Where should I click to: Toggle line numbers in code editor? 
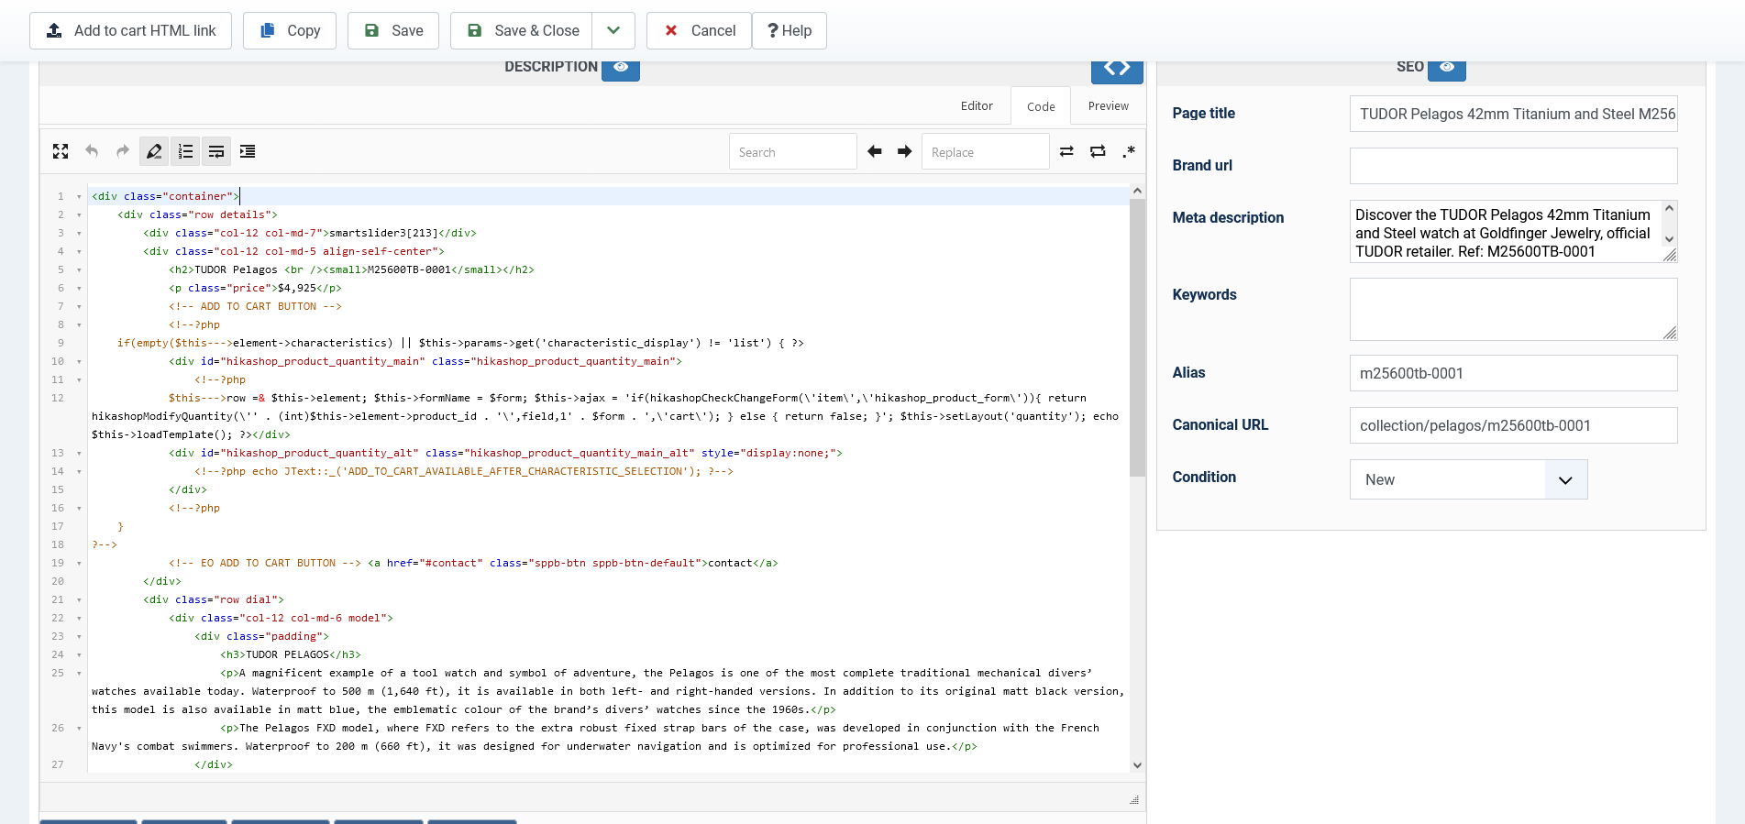(x=185, y=151)
